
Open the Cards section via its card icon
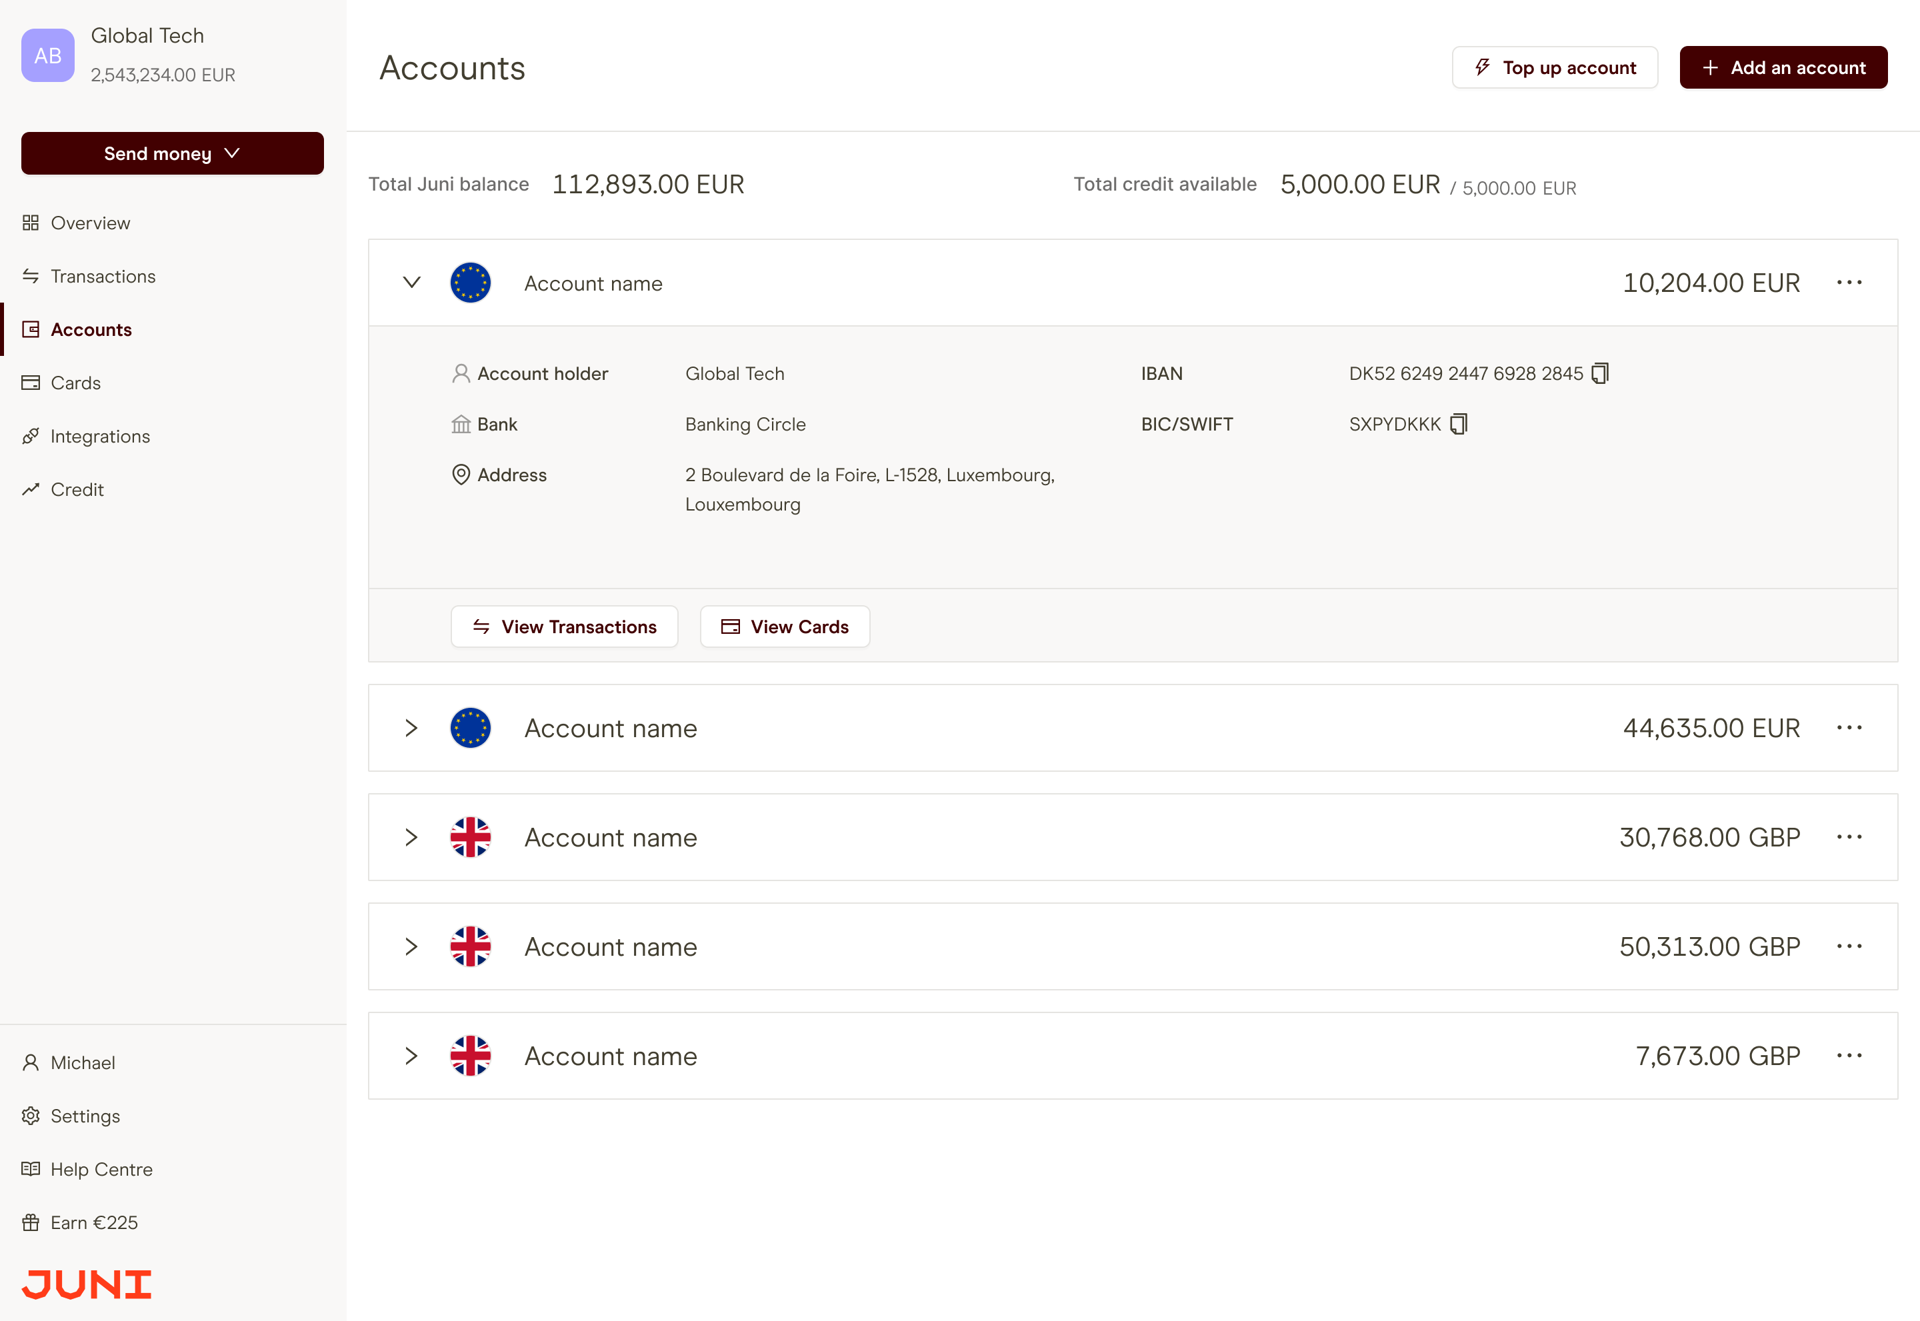point(31,383)
